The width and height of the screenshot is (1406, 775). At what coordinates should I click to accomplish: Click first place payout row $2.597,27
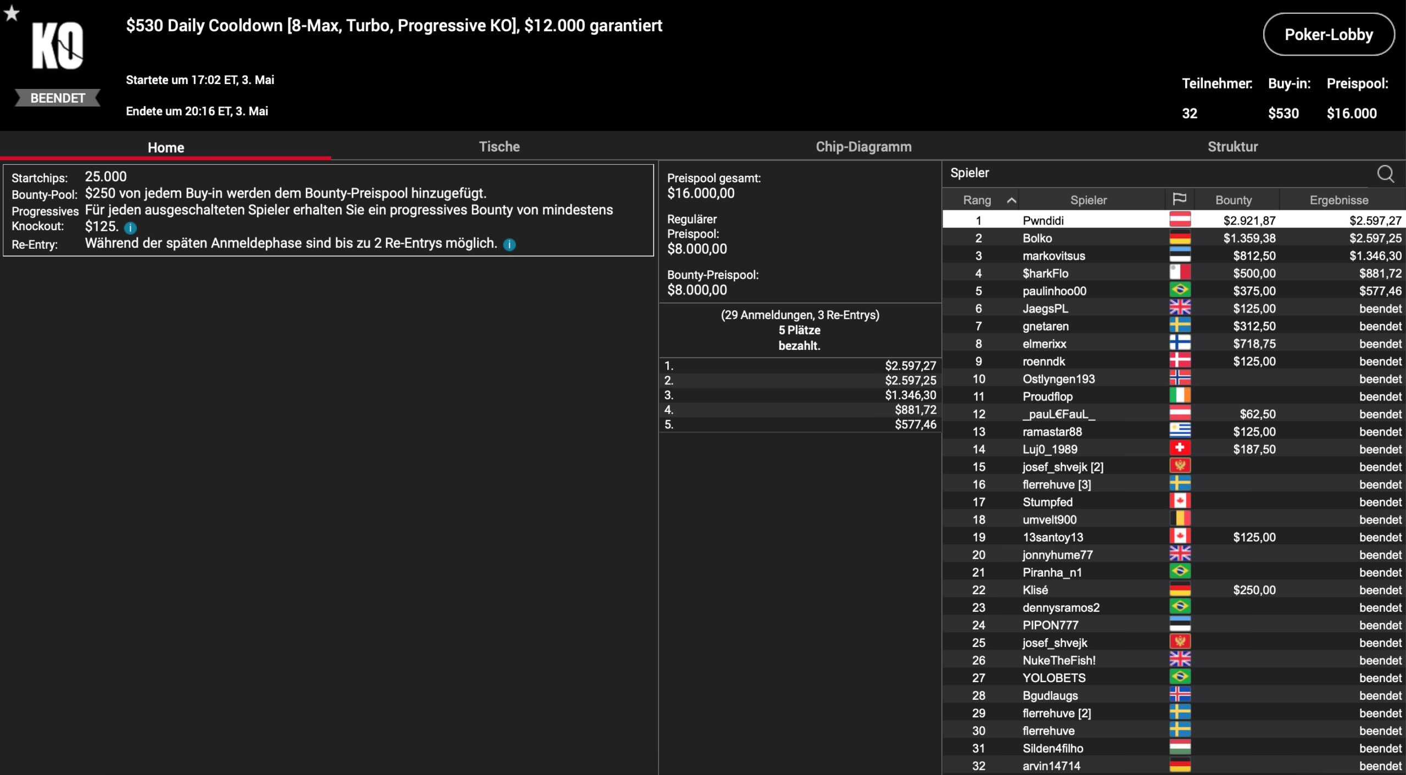800,365
